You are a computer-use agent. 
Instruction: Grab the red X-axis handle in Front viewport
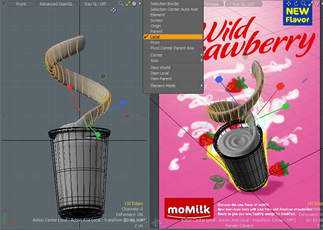[70, 87]
